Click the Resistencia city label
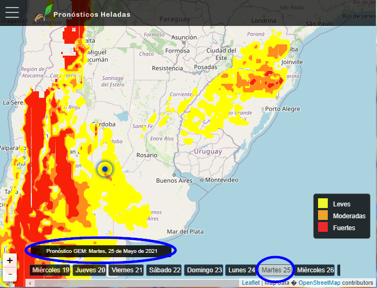 point(167,68)
